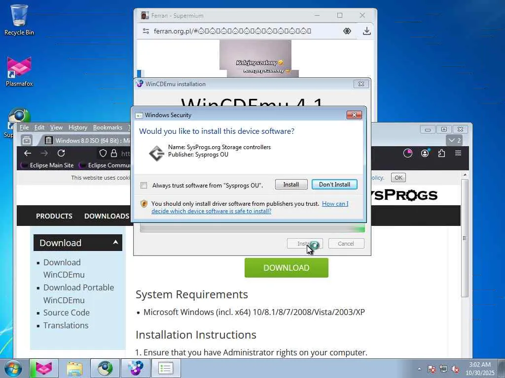Click the Supermium address bar URL
505x378 pixels.
[233, 31]
